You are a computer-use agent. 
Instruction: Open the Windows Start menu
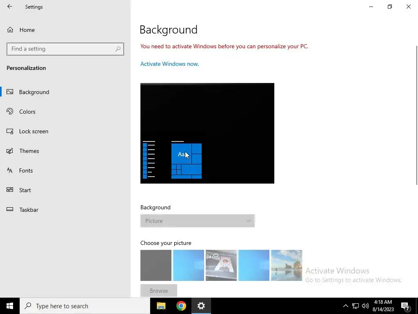point(10,306)
